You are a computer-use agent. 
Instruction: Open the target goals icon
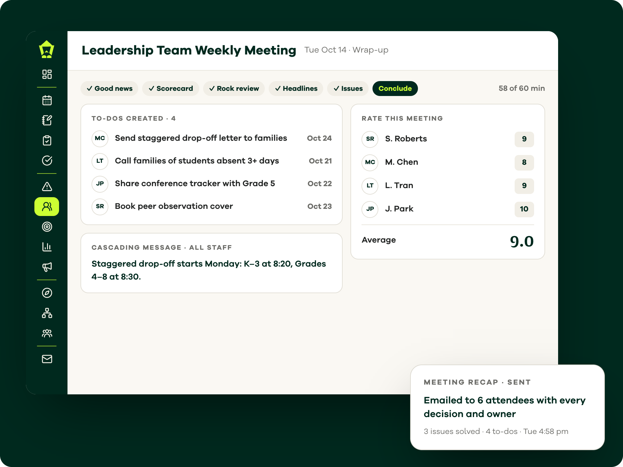pyautogui.click(x=47, y=227)
